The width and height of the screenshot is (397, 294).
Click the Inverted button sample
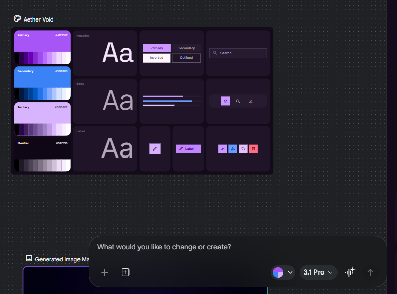pos(156,58)
